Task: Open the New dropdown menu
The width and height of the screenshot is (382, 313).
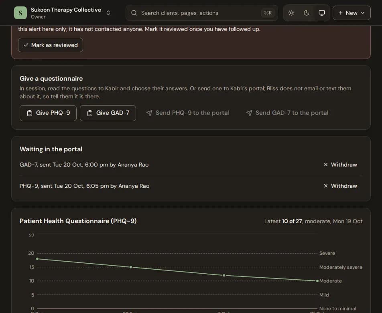Action: tap(352, 13)
